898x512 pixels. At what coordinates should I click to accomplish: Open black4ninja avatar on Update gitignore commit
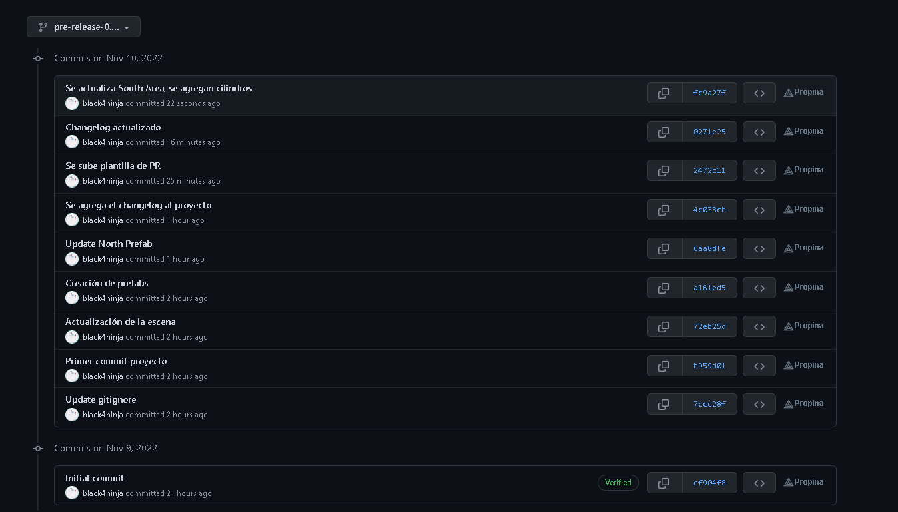[72, 415]
